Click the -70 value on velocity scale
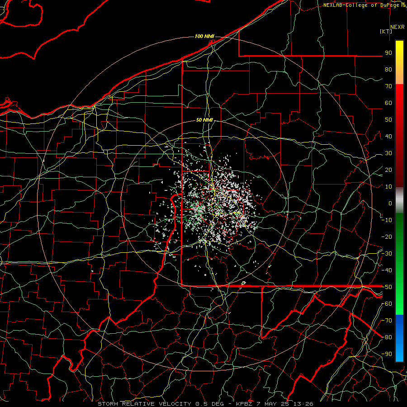Image resolution: width=407 pixels, height=407 pixels. coord(387,321)
